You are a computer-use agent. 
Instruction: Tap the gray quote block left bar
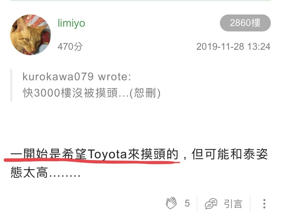11,85
